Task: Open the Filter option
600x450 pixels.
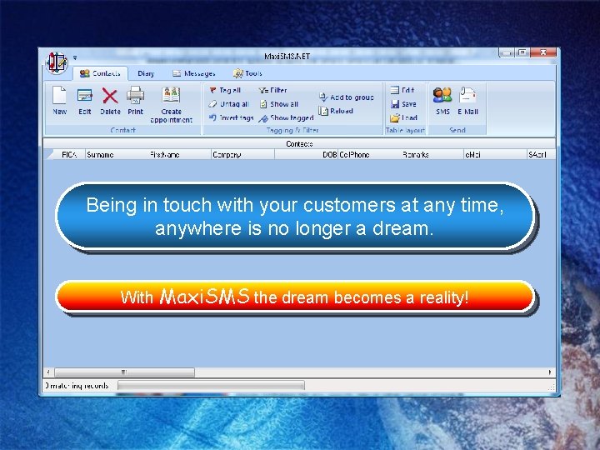Action: [272, 90]
